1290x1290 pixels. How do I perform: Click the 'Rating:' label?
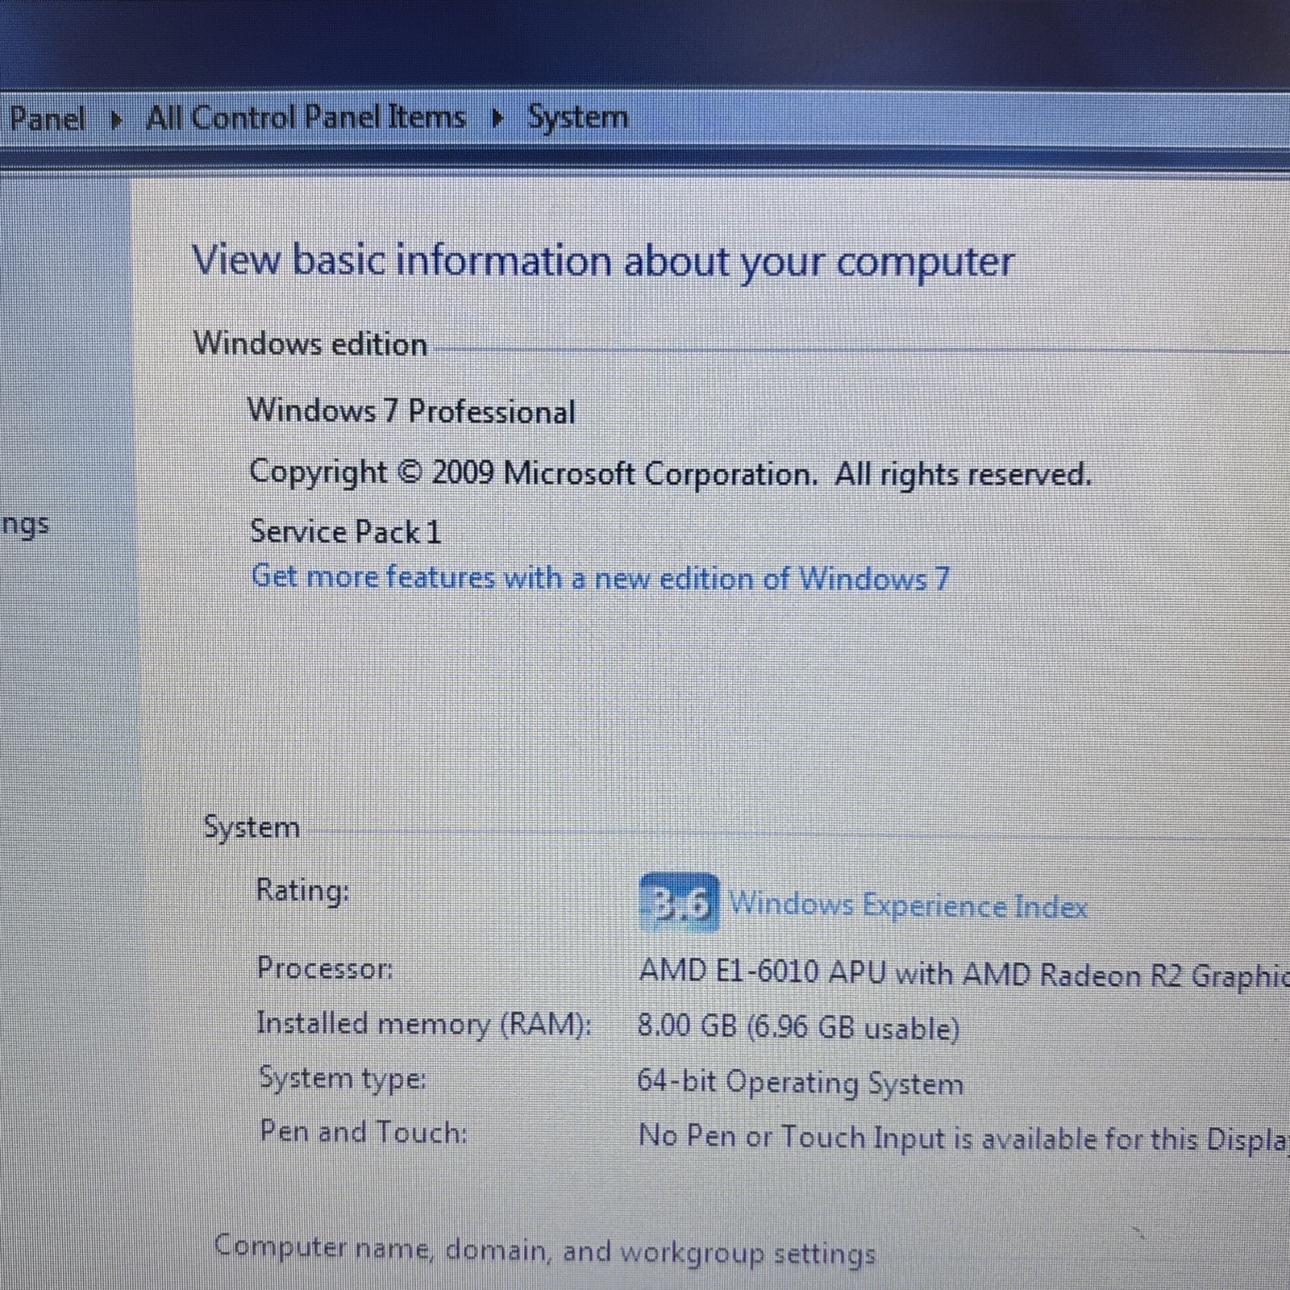click(302, 891)
